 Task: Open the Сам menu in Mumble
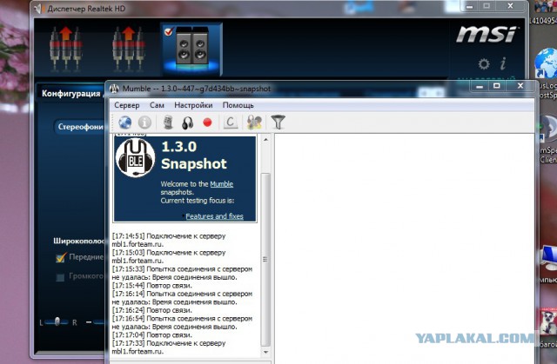(x=157, y=105)
